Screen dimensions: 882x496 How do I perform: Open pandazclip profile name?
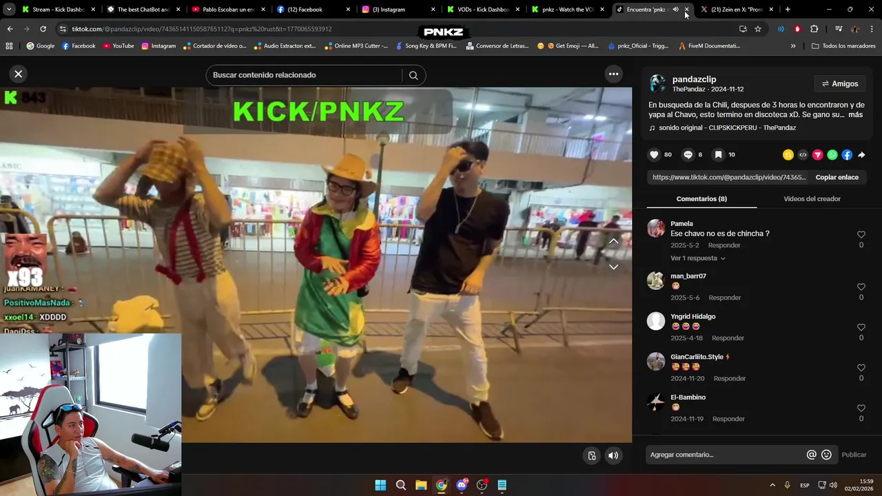click(694, 79)
